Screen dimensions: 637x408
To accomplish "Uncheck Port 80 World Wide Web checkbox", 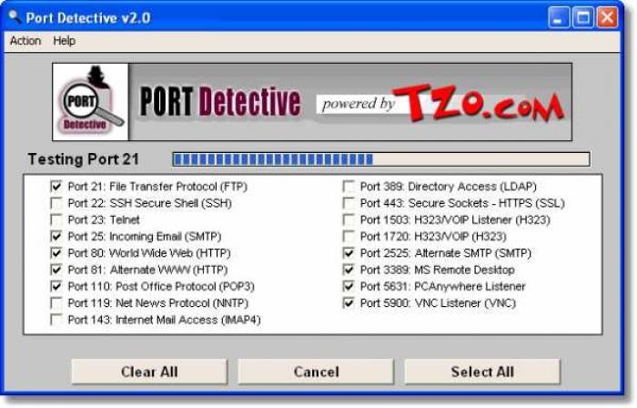I will 56,253.
